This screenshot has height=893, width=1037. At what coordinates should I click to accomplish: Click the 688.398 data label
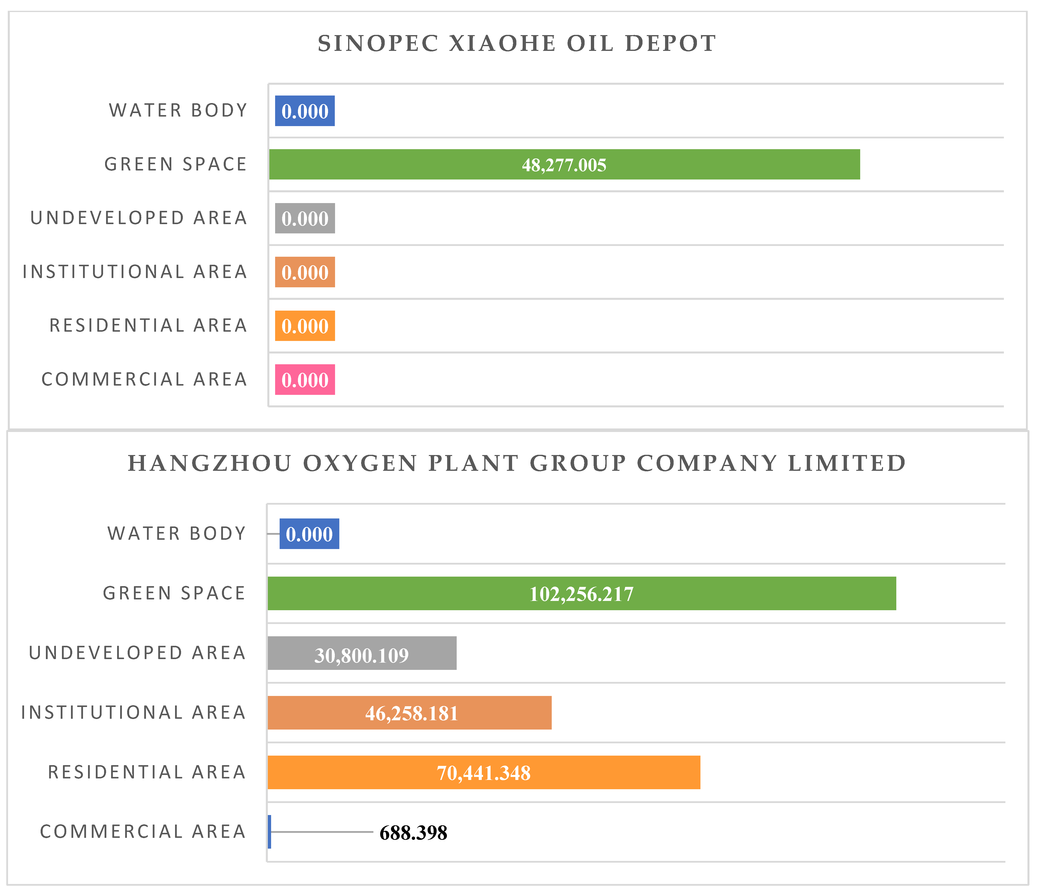coord(413,833)
